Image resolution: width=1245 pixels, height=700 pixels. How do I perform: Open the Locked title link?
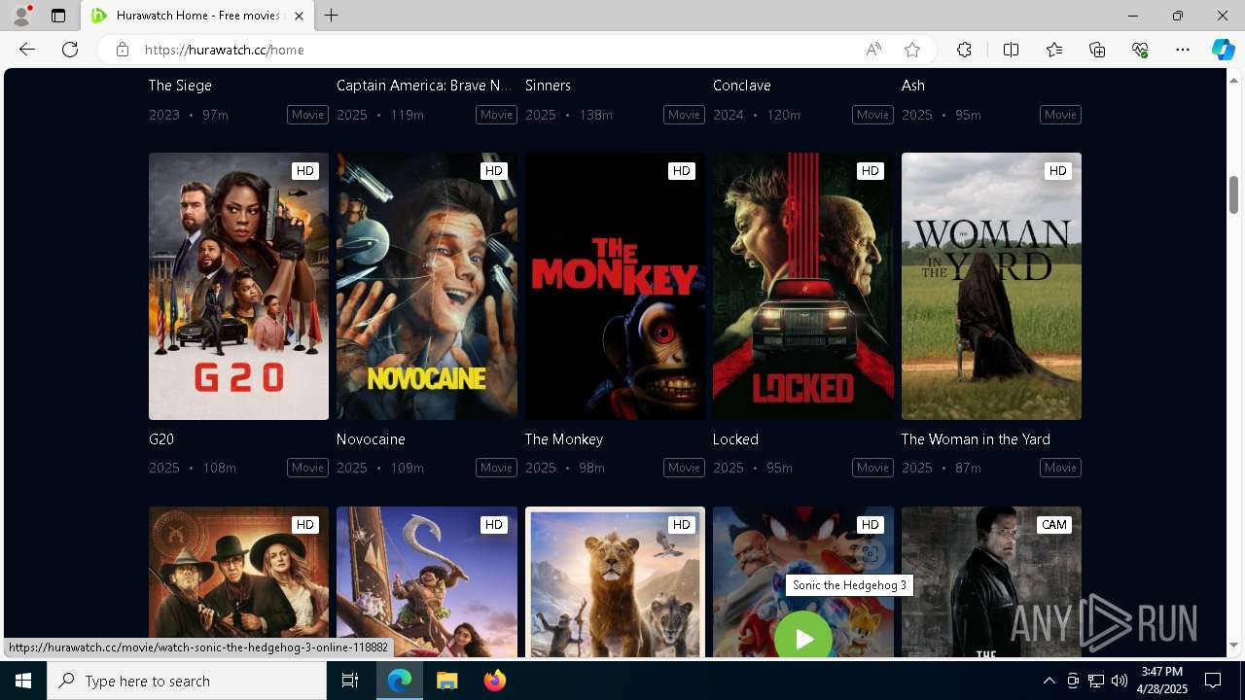pos(735,439)
